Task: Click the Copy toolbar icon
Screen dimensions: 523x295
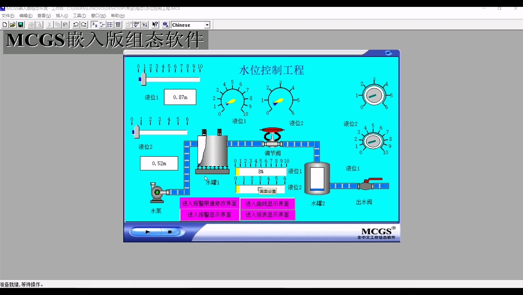Action: click(x=58, y=25)
